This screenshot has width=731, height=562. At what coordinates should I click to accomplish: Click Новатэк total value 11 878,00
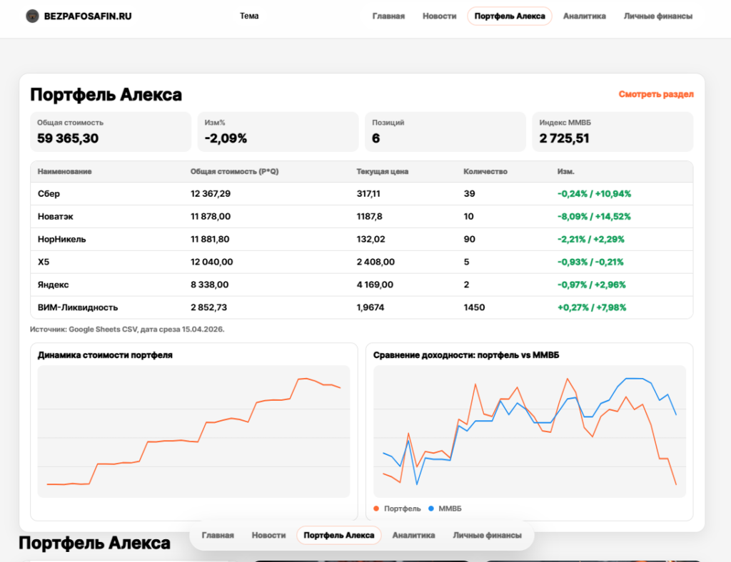(x=211, y=217)
